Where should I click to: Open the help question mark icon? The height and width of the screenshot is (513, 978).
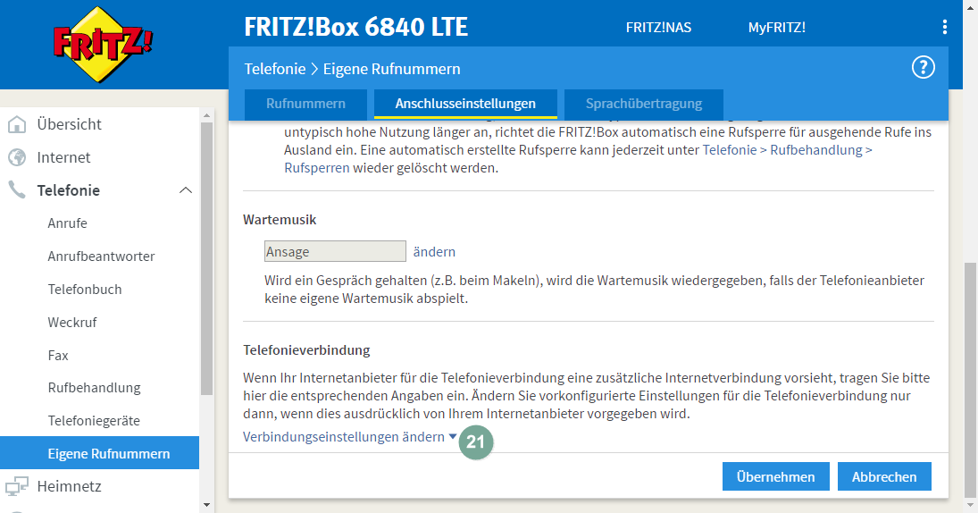[922, 68]
